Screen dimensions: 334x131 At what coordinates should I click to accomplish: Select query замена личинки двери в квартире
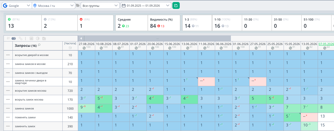[x=31, y=82]
